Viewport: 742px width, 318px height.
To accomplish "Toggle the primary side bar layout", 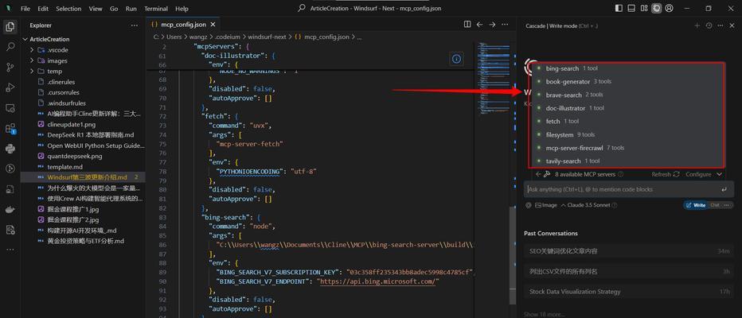I will (x=619, y=9).
